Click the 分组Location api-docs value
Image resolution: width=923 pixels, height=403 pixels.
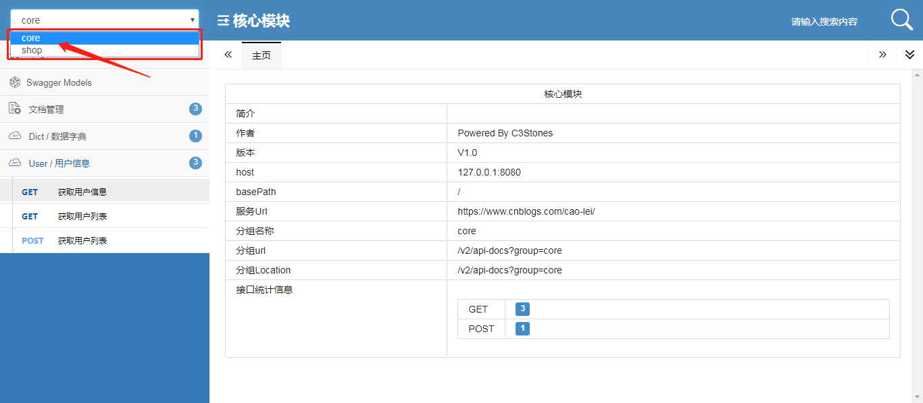click(x=510, y=270)
